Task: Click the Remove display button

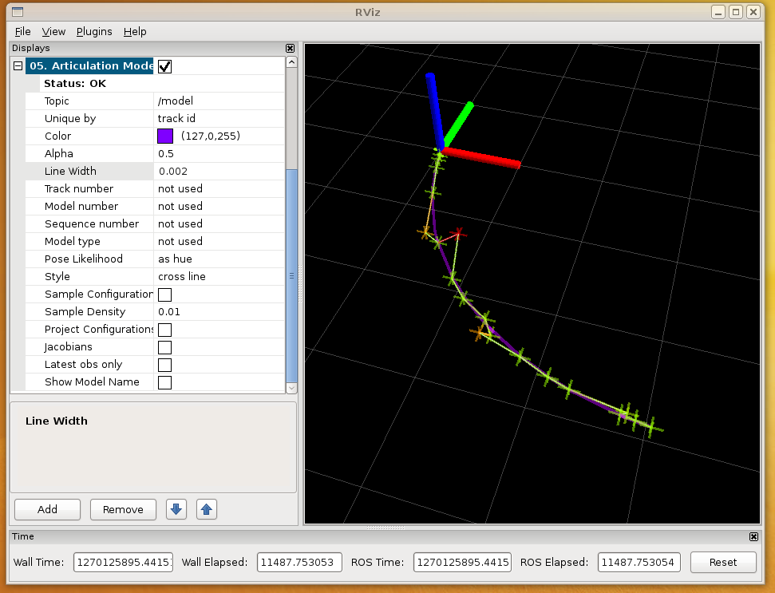Action: point(123,509)
